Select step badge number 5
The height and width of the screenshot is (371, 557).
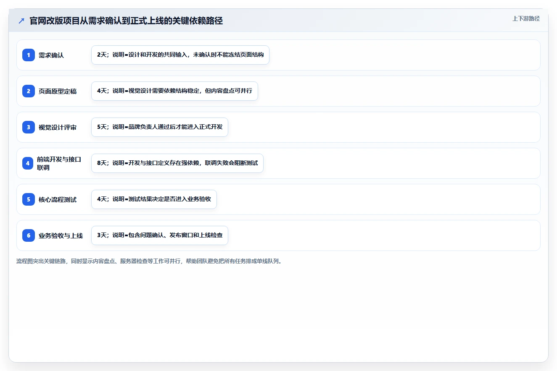(x=29, y=199)
